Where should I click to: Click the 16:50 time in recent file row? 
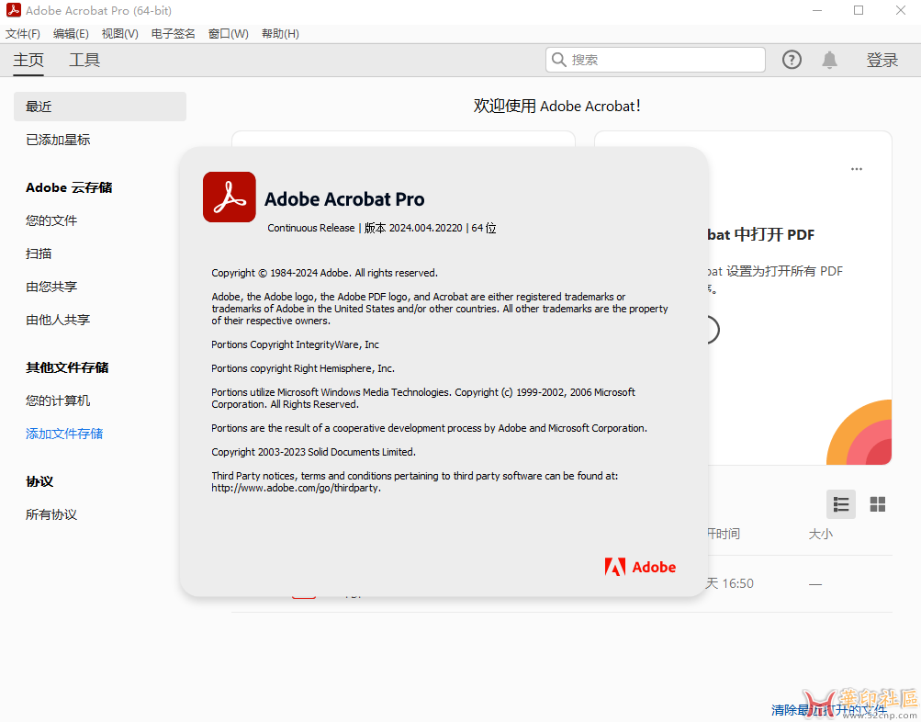[737, 583]
